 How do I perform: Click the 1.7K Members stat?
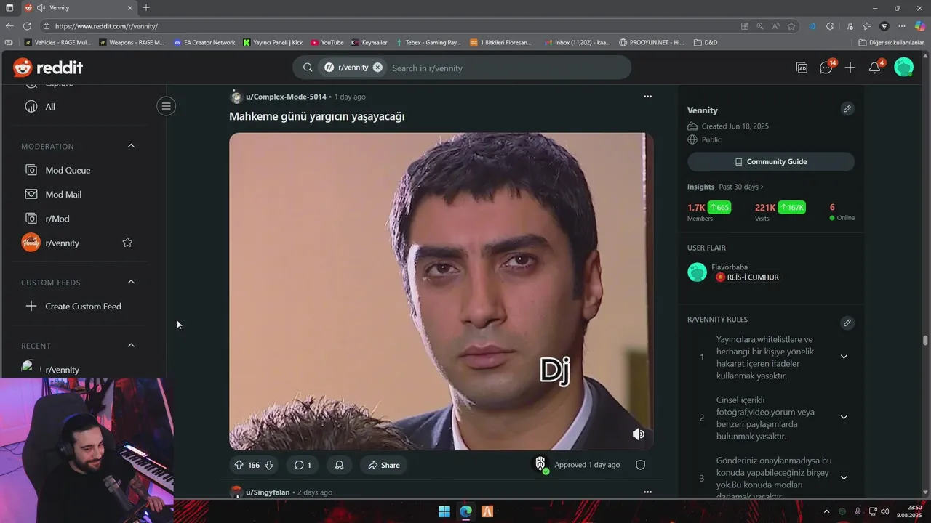(x=709, y=211)
